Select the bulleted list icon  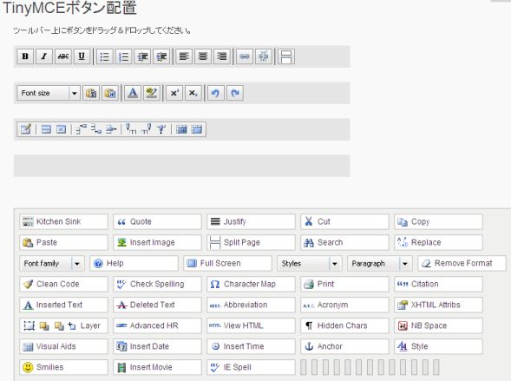(x=105, y=56)
